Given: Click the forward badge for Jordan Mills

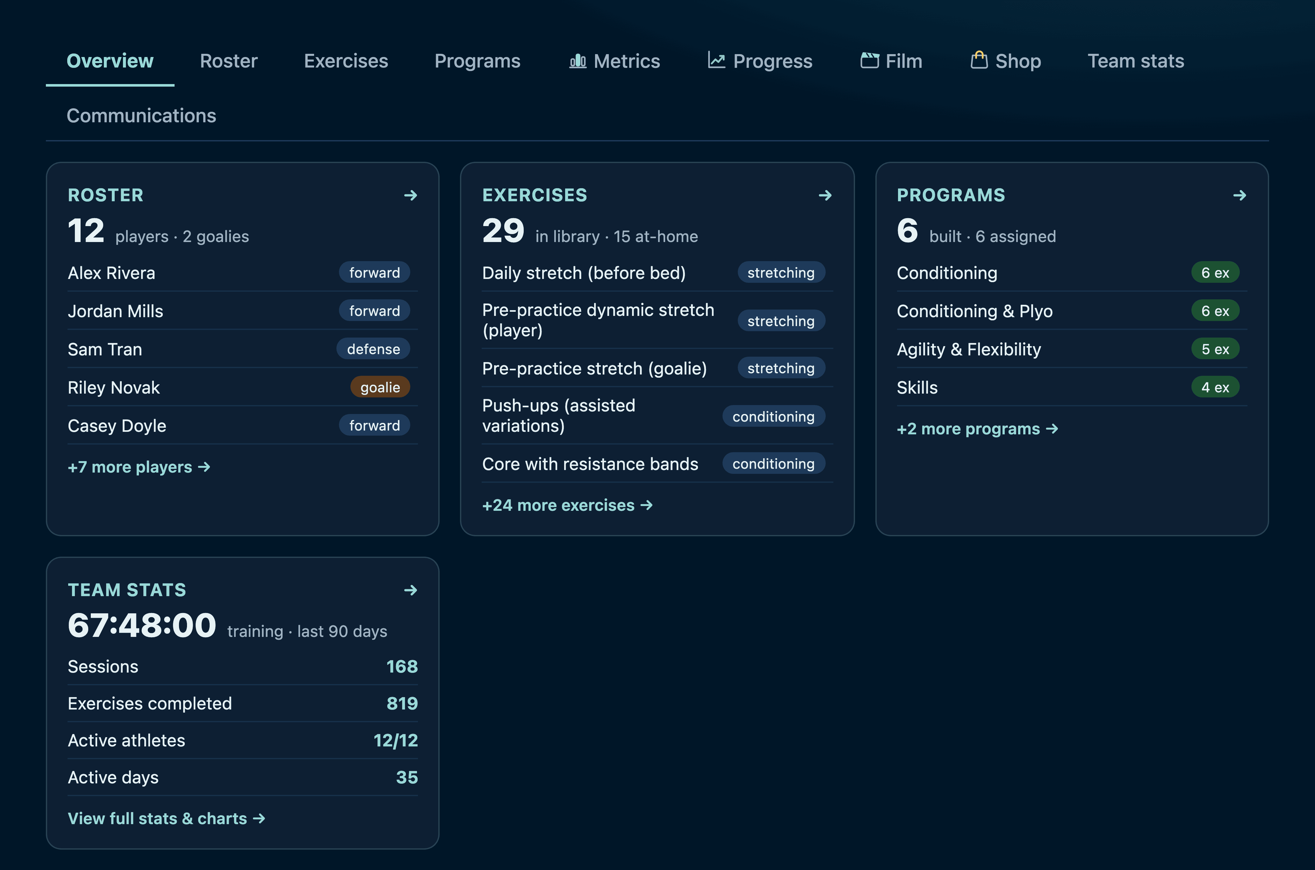Looking at the screenshot, I should pos(375,311).
